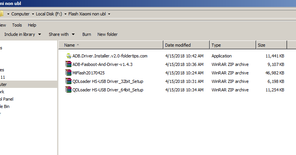Sort files by Date modified column

(x=187, y=45)
